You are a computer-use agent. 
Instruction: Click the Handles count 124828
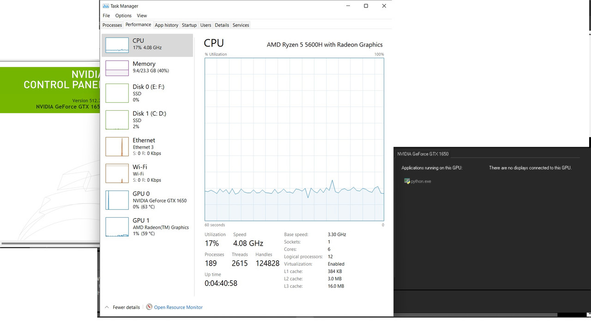267,263
